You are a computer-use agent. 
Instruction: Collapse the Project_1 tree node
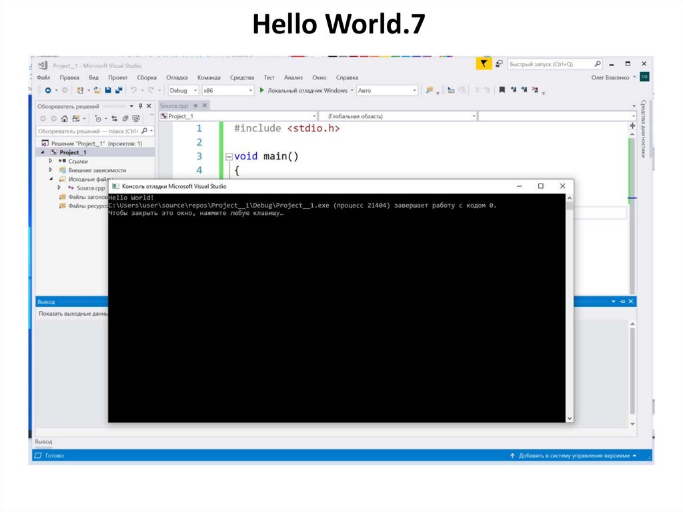click(x=43, y=152)
